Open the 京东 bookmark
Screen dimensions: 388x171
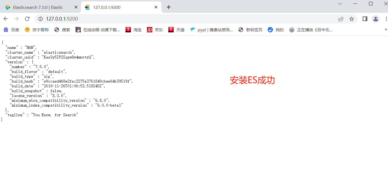click(155, 30)
